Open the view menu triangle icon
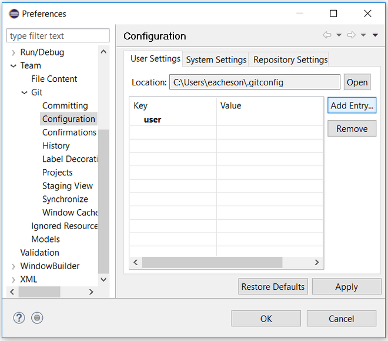This screenshot has height=341, width=388. click(375, 35)
